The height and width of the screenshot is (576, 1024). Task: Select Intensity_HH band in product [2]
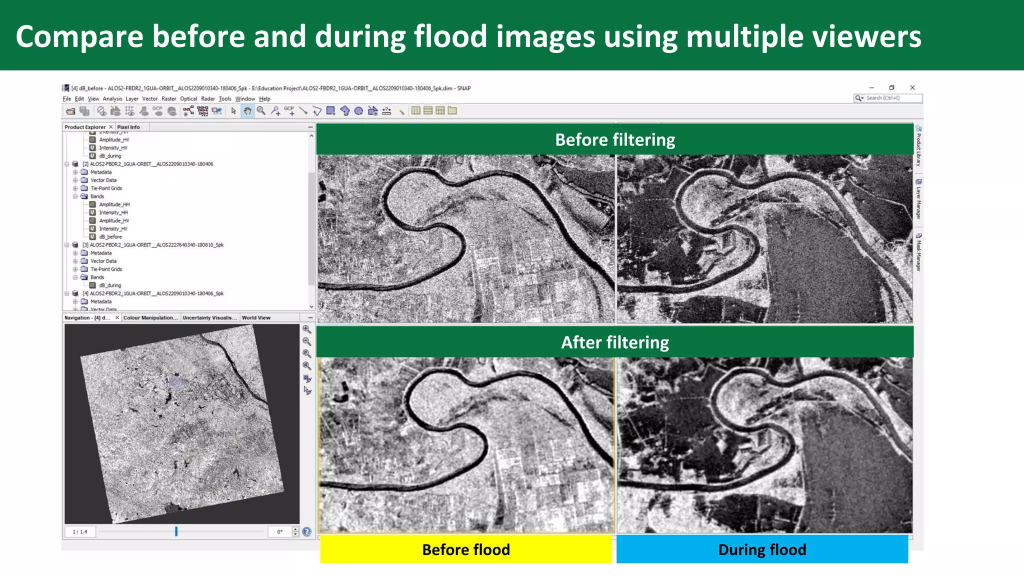point(113,212)
